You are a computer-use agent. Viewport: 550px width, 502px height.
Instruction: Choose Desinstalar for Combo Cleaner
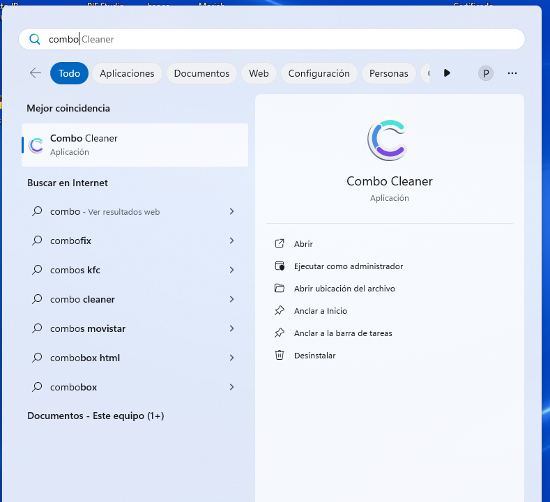314,356
